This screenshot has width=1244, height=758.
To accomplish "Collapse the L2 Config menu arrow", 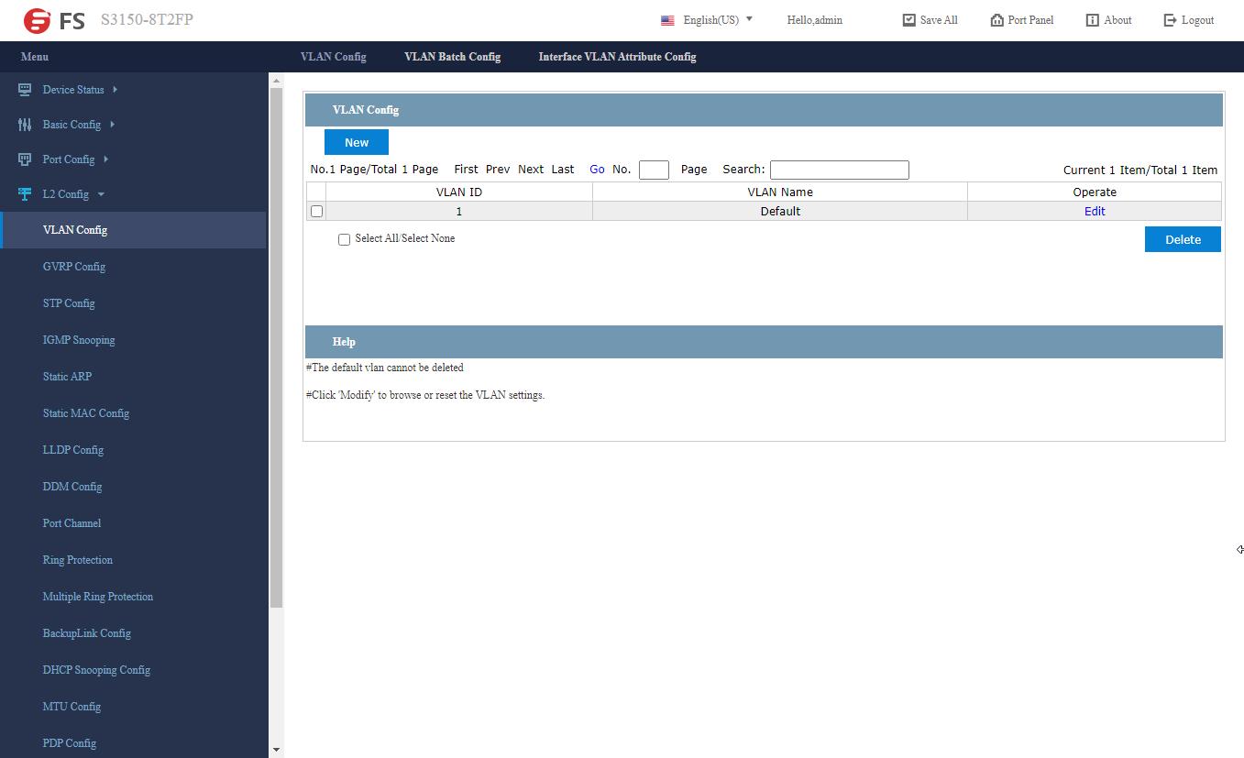I will [101, 194].
